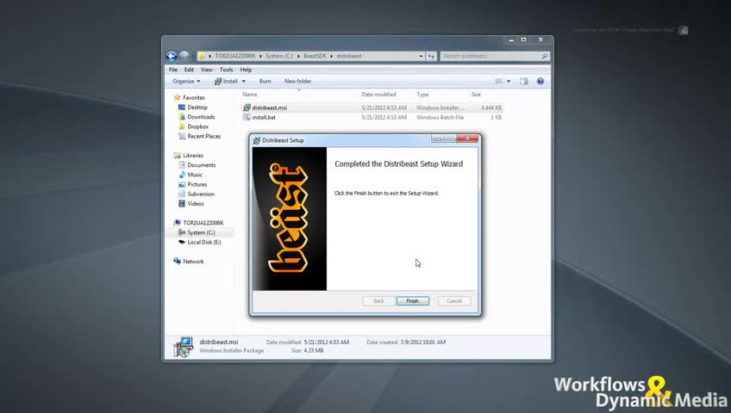Open the Tools menu
Image resolution: width=731 pixels, height=413 pixels.
click(226, 70)
